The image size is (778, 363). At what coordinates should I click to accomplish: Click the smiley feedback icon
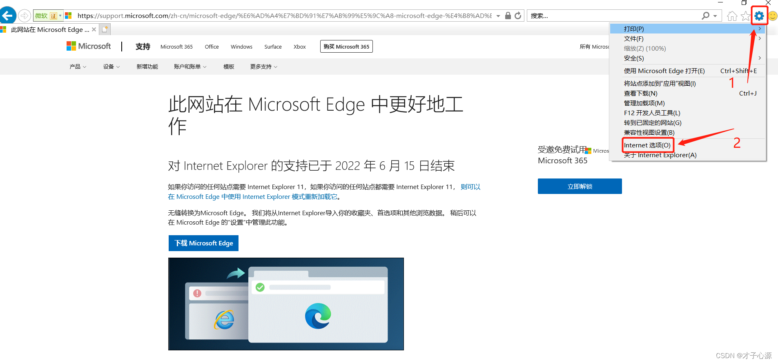773,16
